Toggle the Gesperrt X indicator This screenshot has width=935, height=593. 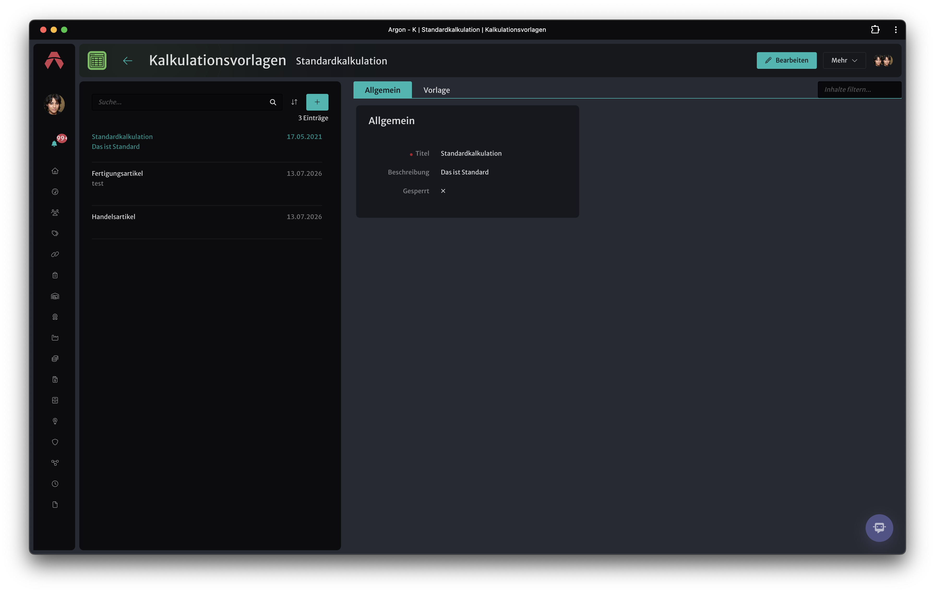[443, 191]
